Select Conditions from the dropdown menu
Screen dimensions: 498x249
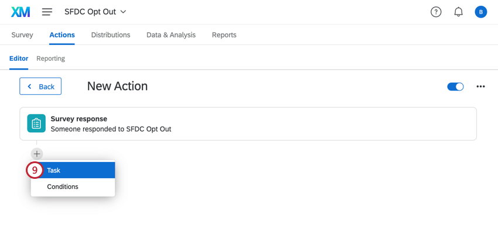[x=63, y=187]
